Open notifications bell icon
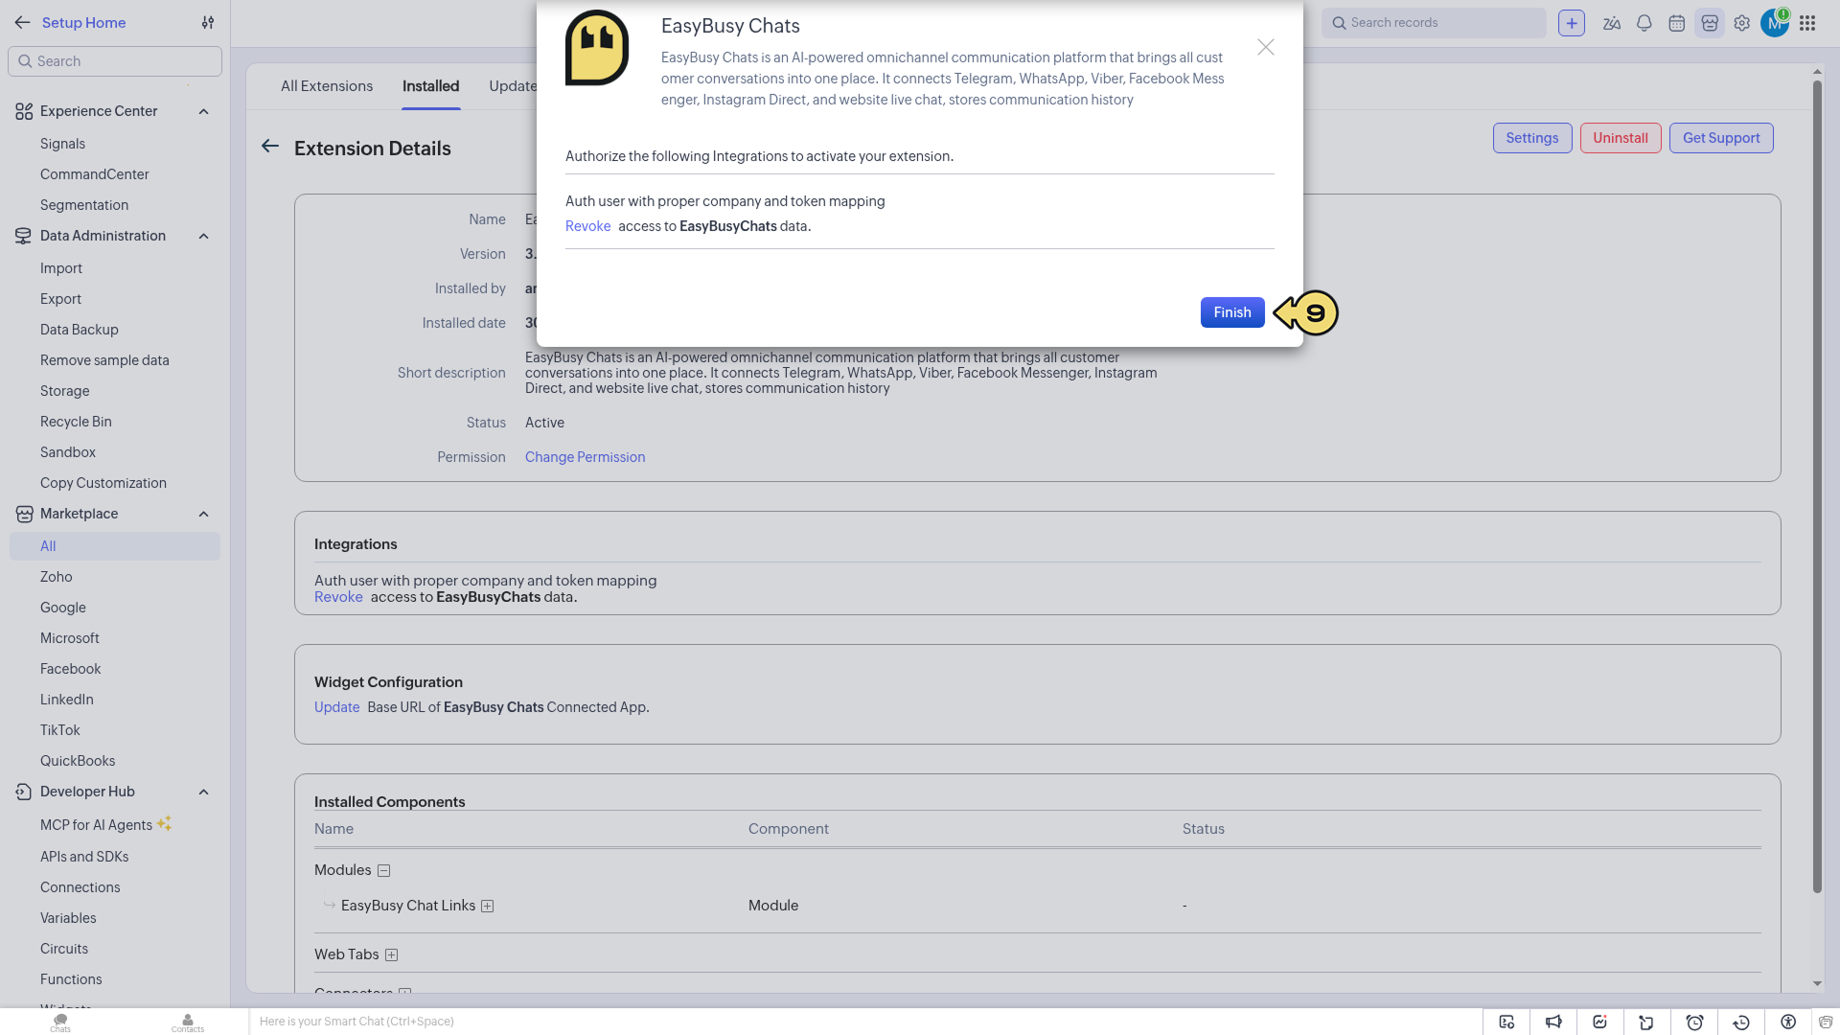This screenshot has height=1035, width=1840. tap(1644, 23)
